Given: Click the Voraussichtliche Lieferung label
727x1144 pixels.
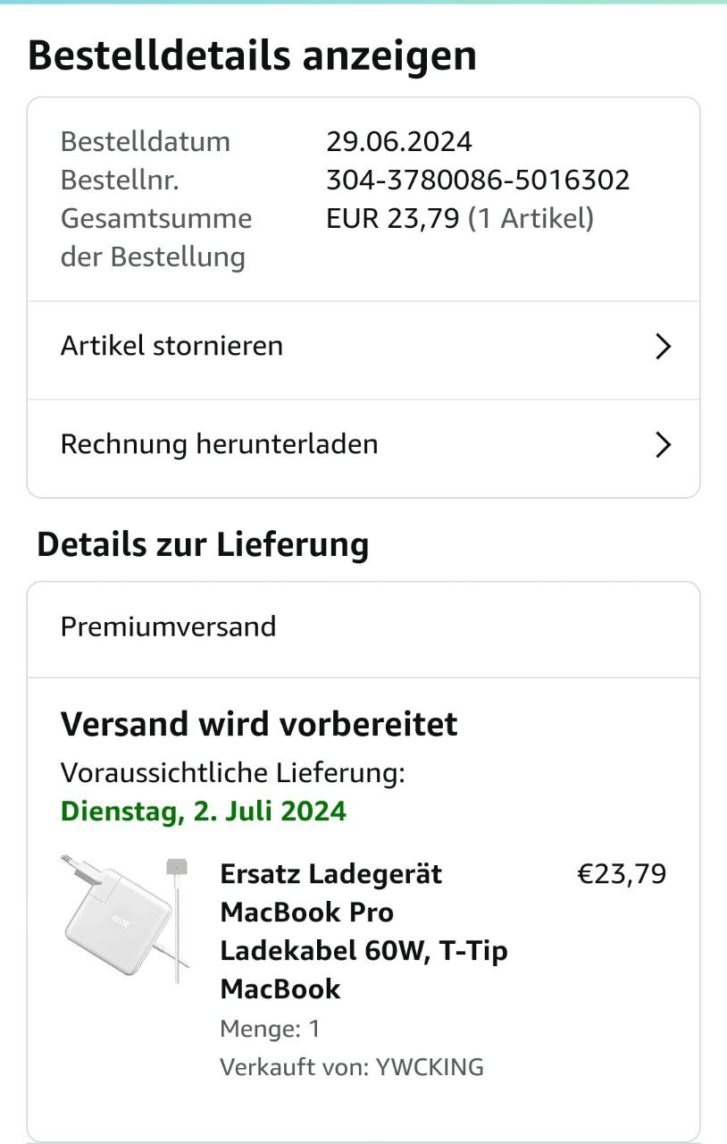Looking at the screenshot, I should [x=232, y=773].
